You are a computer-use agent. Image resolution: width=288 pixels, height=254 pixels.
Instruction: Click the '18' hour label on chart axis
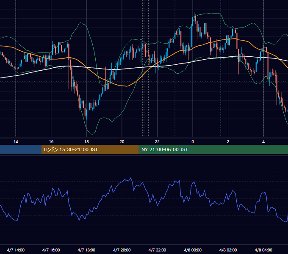86,142
